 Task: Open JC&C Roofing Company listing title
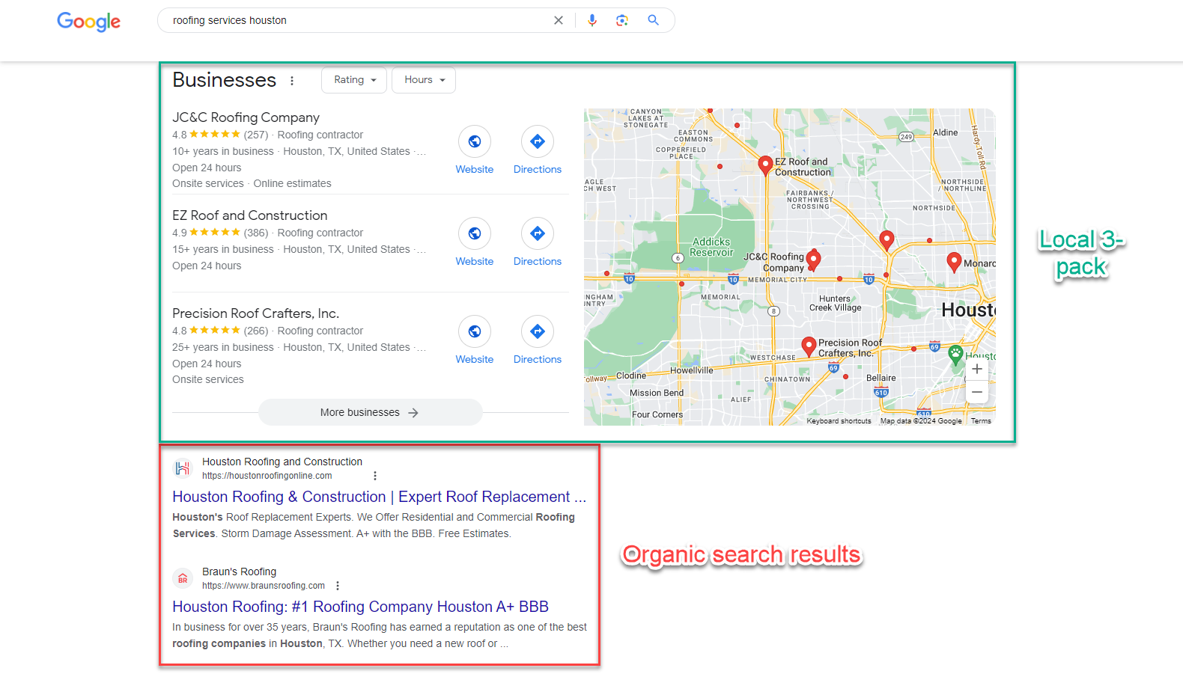click(x=246, y=117)
